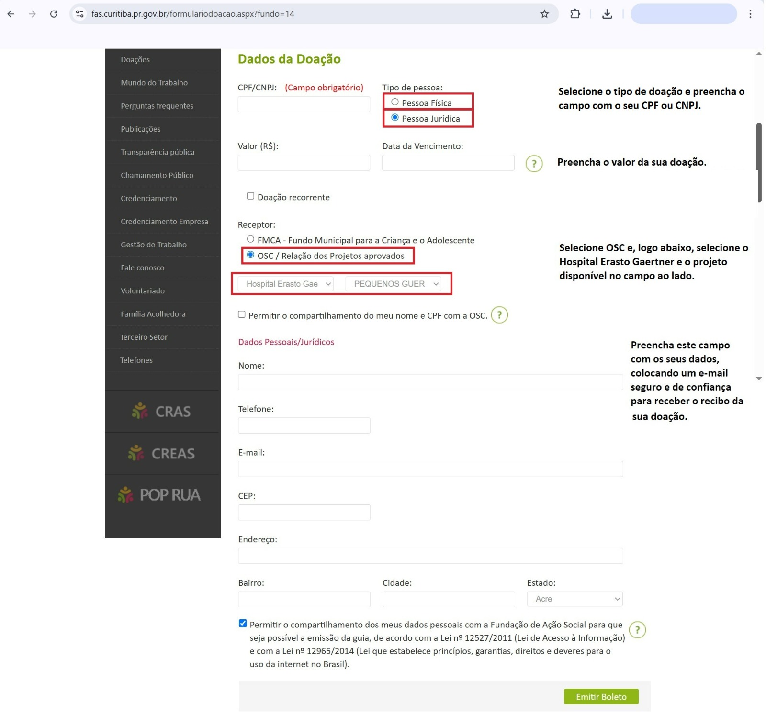
Task: Uncheck the Fundação de Ação Social consent checkbox
Action: click(243, 624)
